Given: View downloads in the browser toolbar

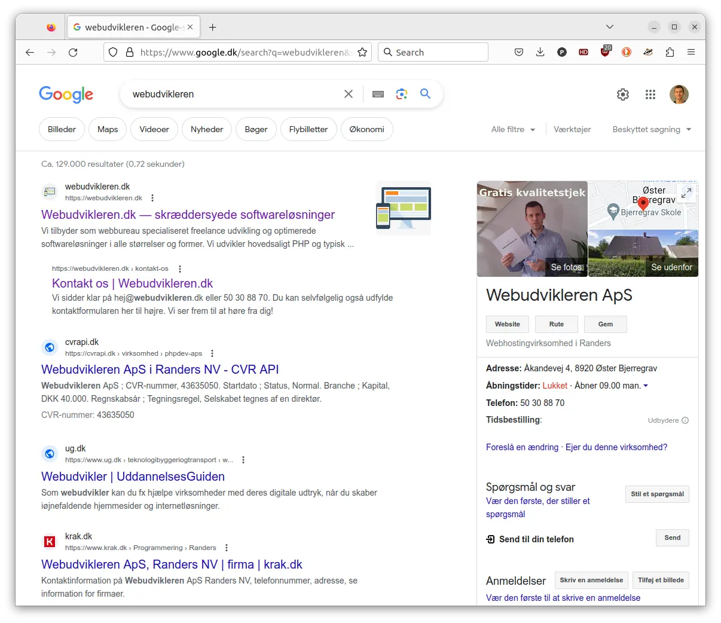Looking at the screenshot, I should (x=540, y=52).
